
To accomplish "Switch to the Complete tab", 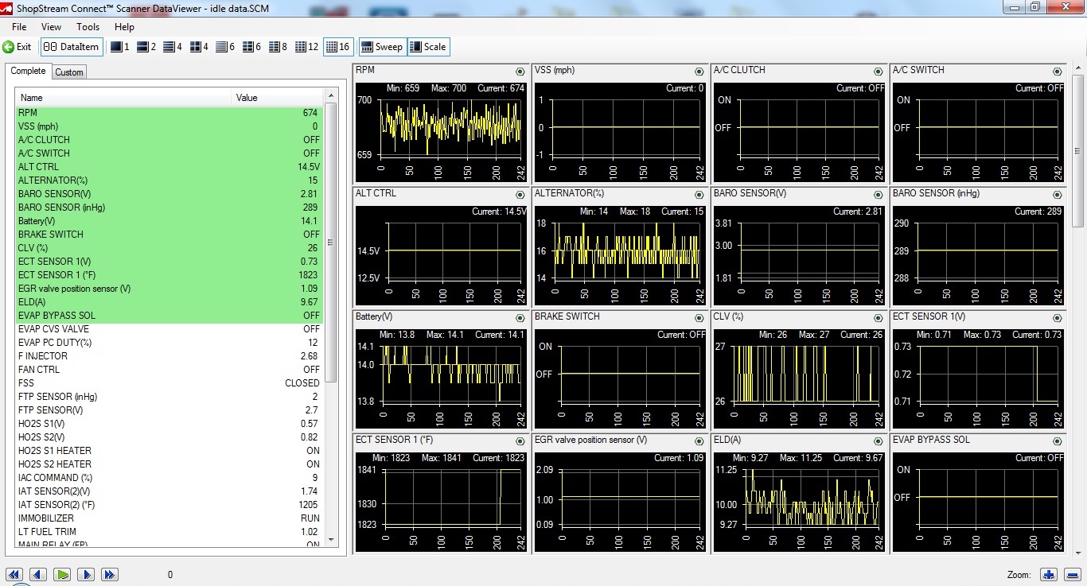I will [x=29, y=71].
